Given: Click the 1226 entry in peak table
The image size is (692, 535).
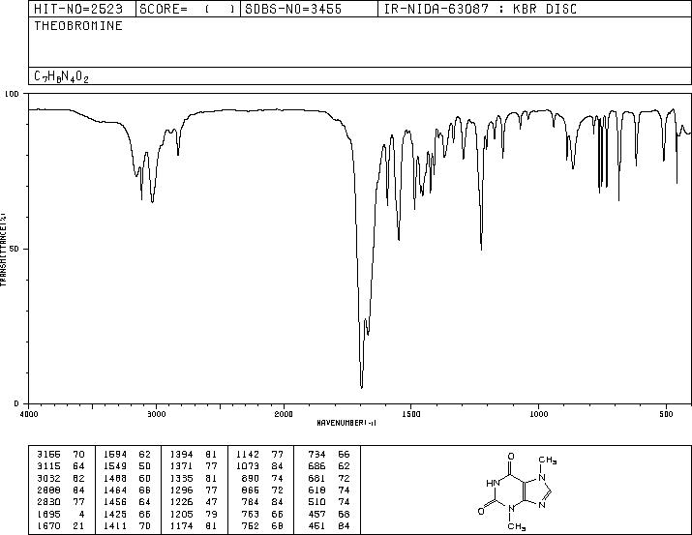Looking at the screenshot, I should 181,502.
